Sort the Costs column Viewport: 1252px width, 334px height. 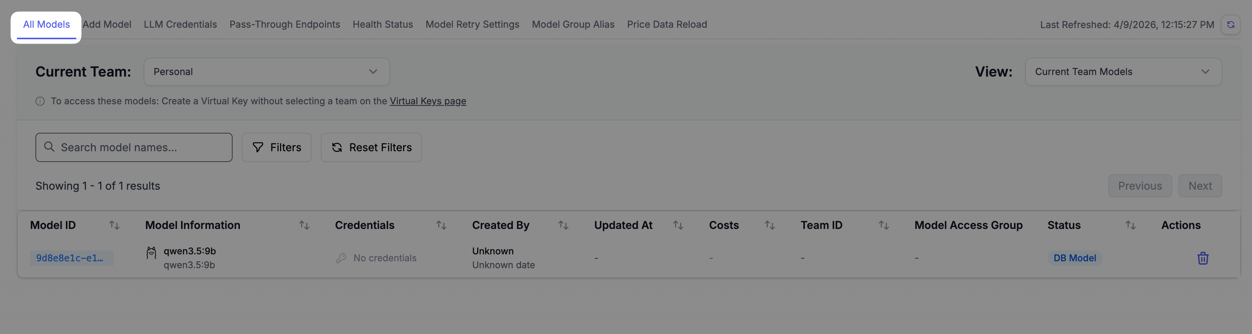coord(769,225)
